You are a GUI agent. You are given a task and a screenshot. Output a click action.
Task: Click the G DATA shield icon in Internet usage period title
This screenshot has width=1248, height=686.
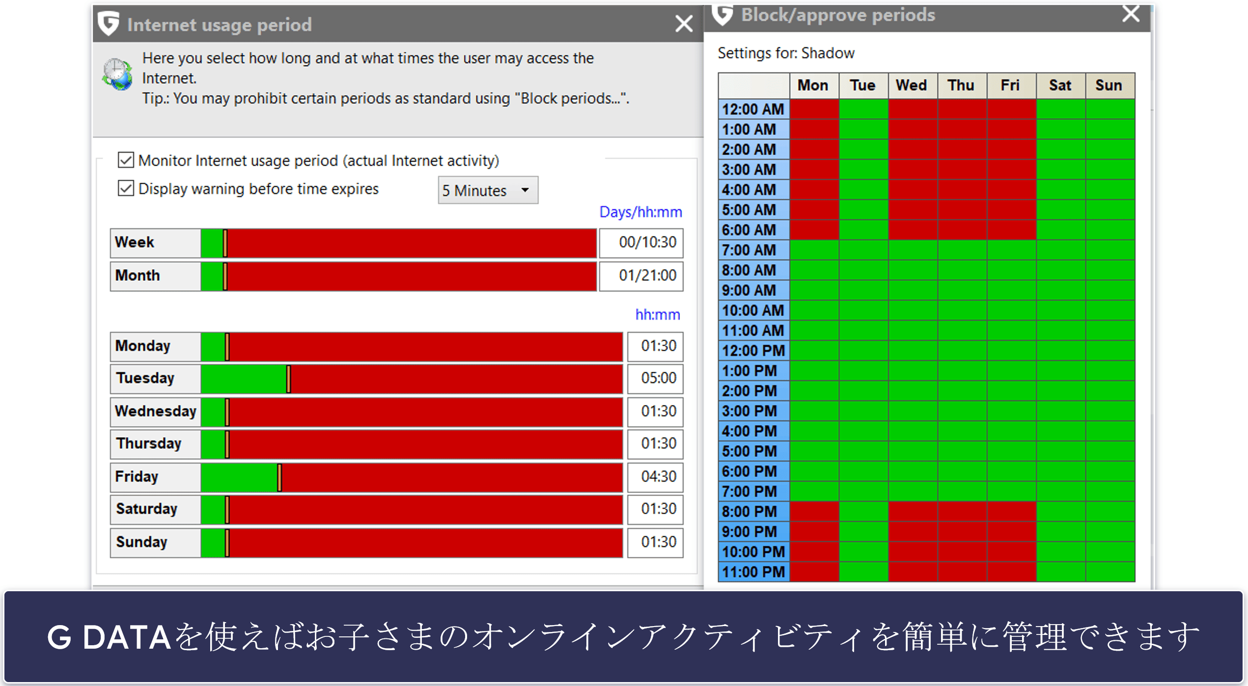point(108,24)
